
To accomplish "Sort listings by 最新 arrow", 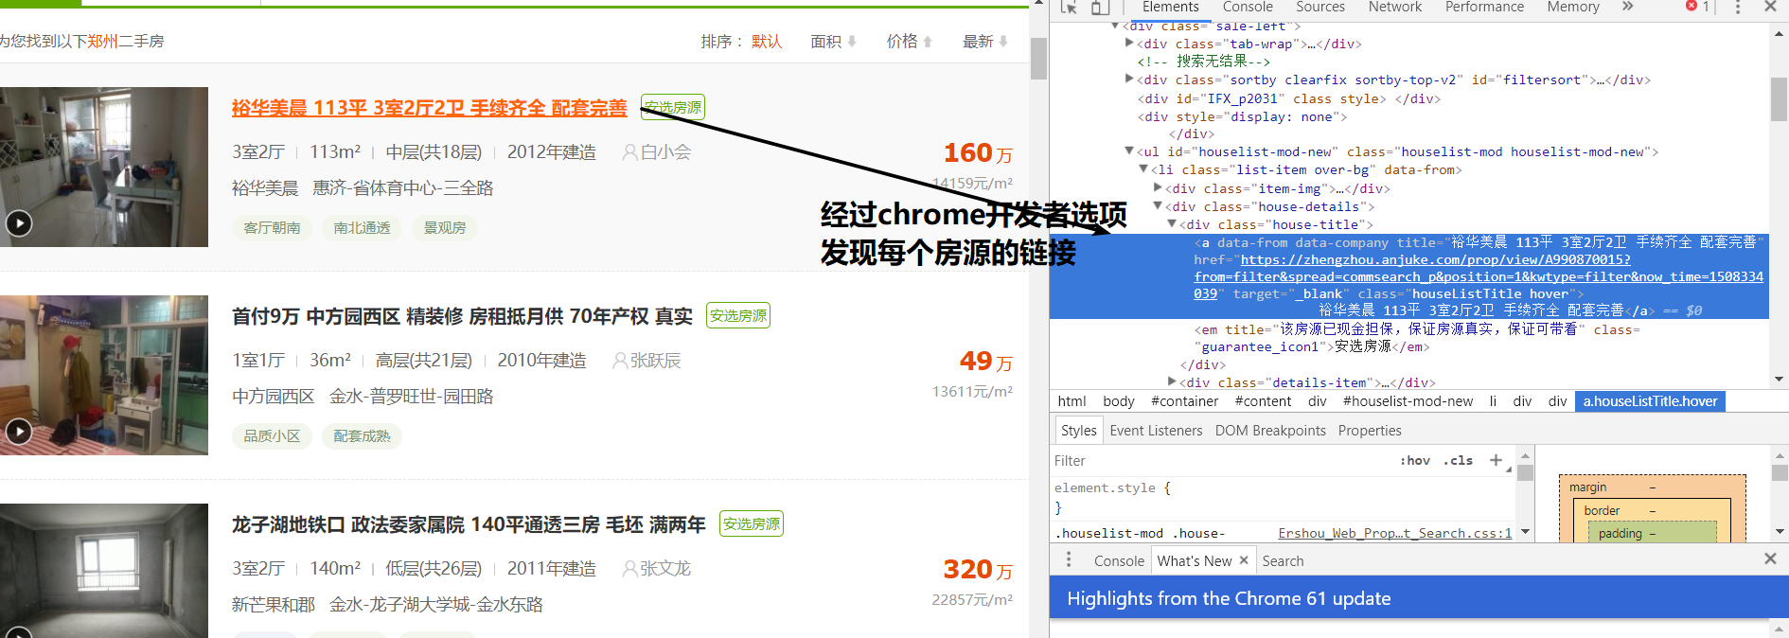I will pyautogui.click(x=1003, y=42).
